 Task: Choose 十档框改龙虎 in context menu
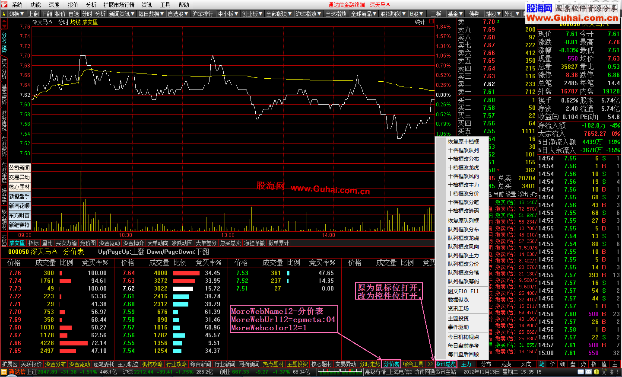coord(463,168)
